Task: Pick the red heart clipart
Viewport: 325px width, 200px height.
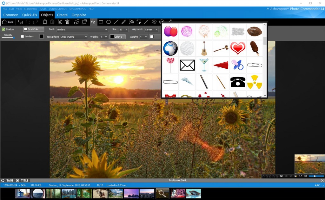Action: coord(238,48)
